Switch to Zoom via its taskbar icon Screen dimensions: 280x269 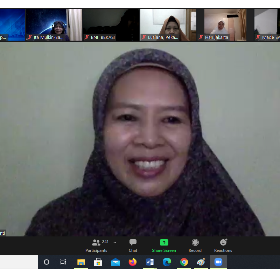218,262
